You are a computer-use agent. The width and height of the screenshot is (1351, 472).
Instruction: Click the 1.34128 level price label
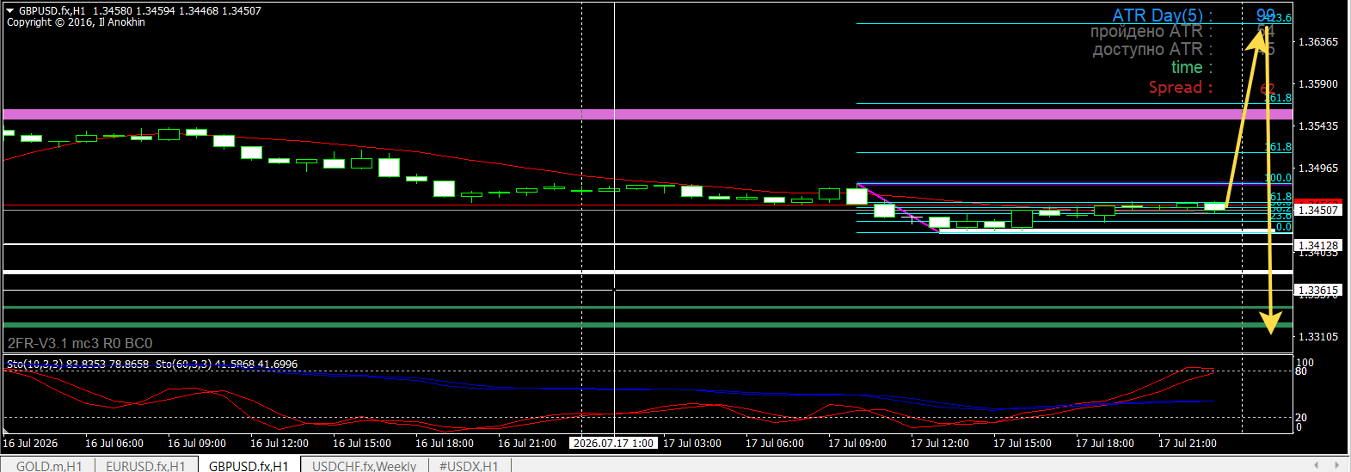[x=1317, y=245]
